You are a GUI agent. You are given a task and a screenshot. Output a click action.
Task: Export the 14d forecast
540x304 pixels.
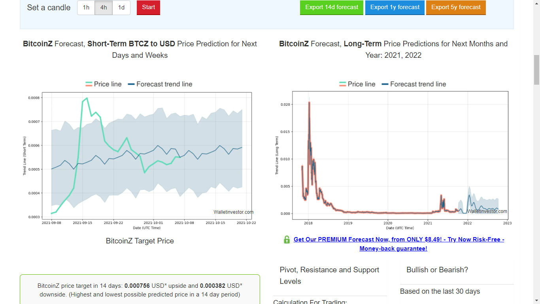tap(332, 8)
